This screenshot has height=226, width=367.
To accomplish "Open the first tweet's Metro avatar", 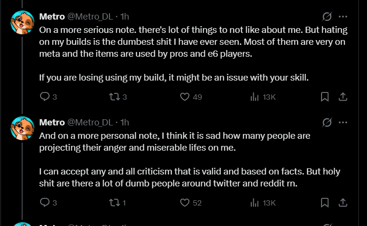I will point(22,22).
